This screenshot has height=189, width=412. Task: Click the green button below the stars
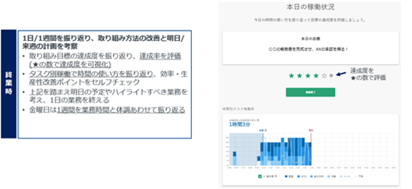coord(310,92)
